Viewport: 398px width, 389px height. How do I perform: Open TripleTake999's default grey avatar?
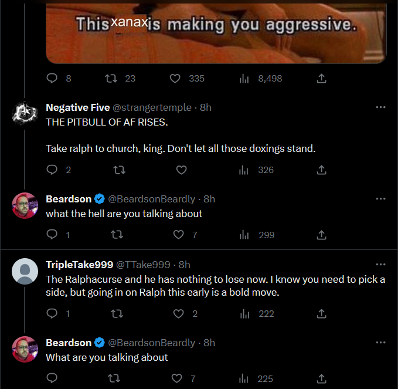25,271
